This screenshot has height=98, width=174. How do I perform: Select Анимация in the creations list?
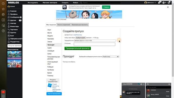click(x=51, y=51)
